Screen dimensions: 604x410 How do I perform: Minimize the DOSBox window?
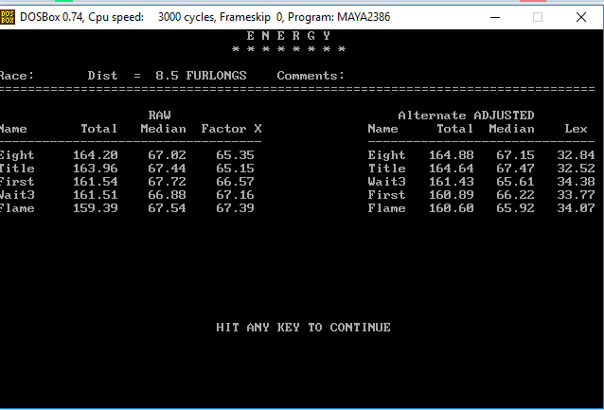495,17
